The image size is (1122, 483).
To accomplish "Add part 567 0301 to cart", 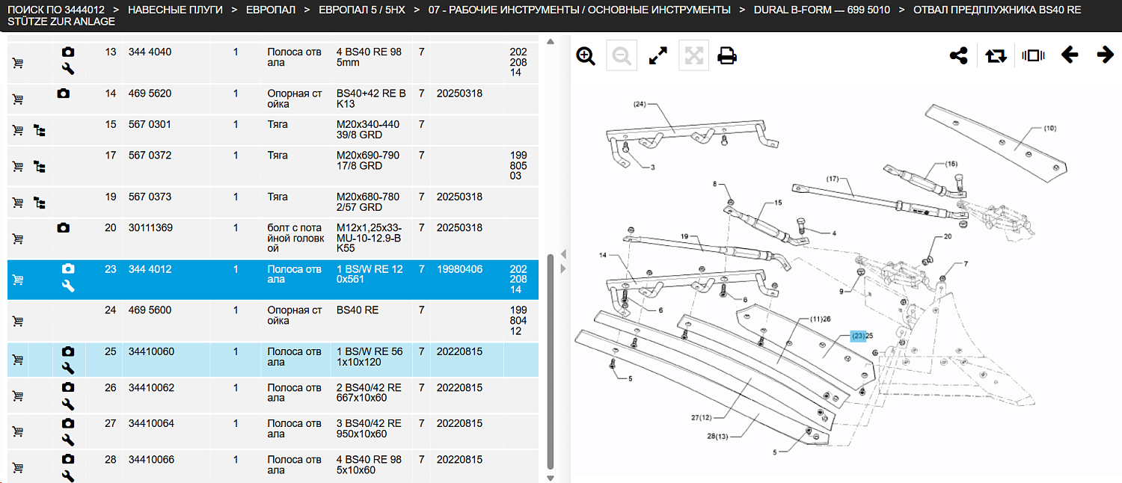I will tap(18, 130).
